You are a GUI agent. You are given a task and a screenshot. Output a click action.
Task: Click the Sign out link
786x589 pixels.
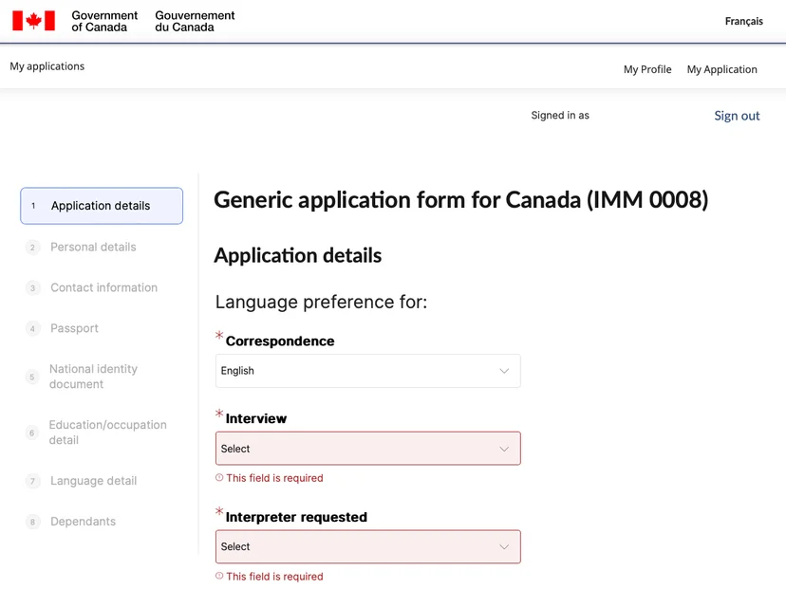(x=737, y=116)
